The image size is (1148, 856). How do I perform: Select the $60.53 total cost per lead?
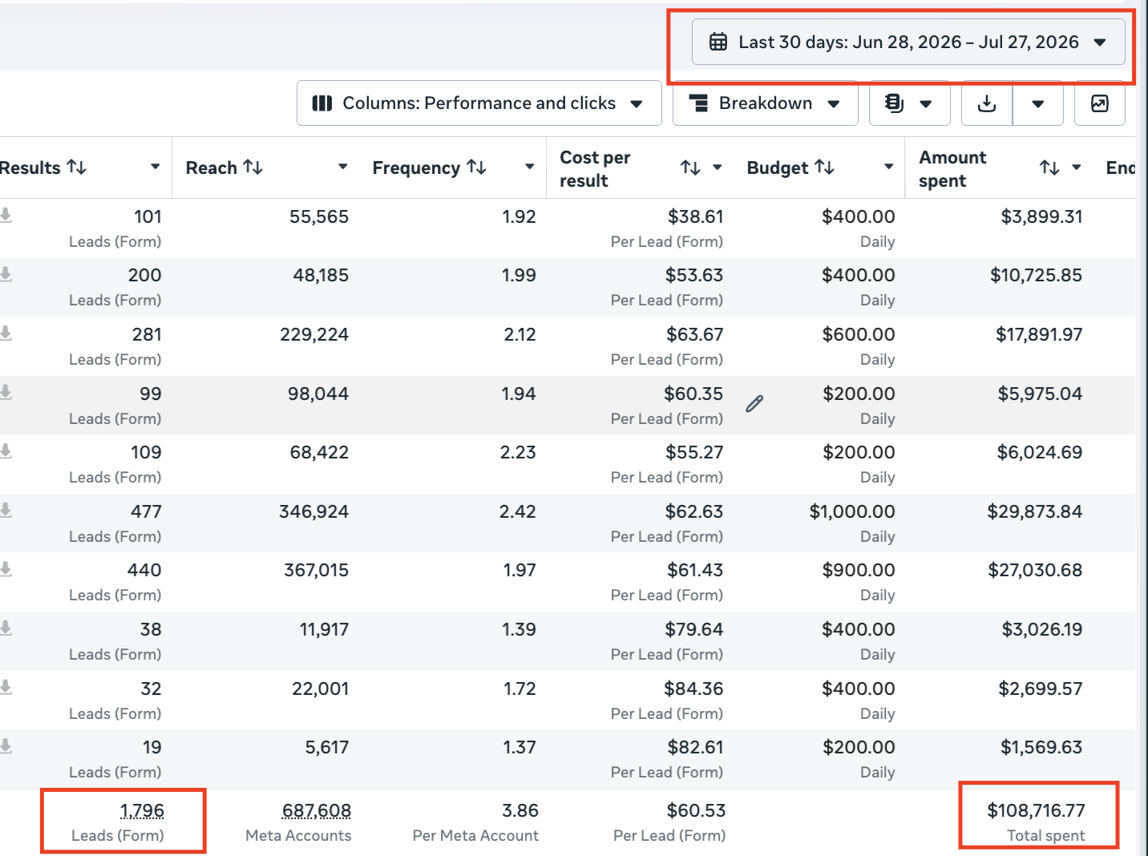(x=696, y=811)
